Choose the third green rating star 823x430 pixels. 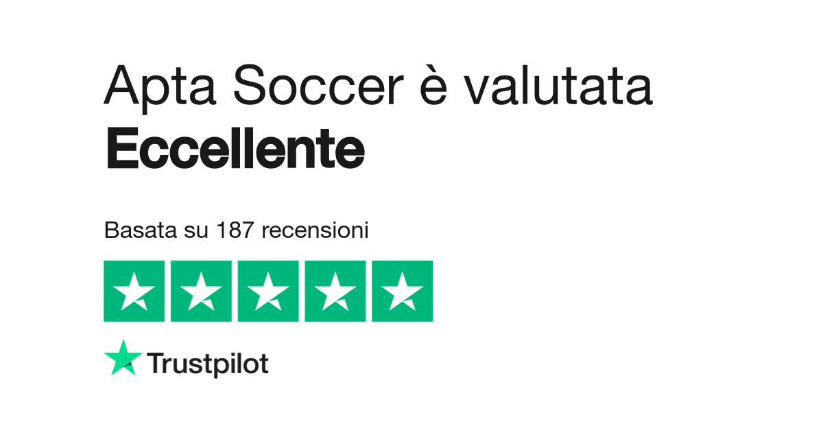point(268,291)
